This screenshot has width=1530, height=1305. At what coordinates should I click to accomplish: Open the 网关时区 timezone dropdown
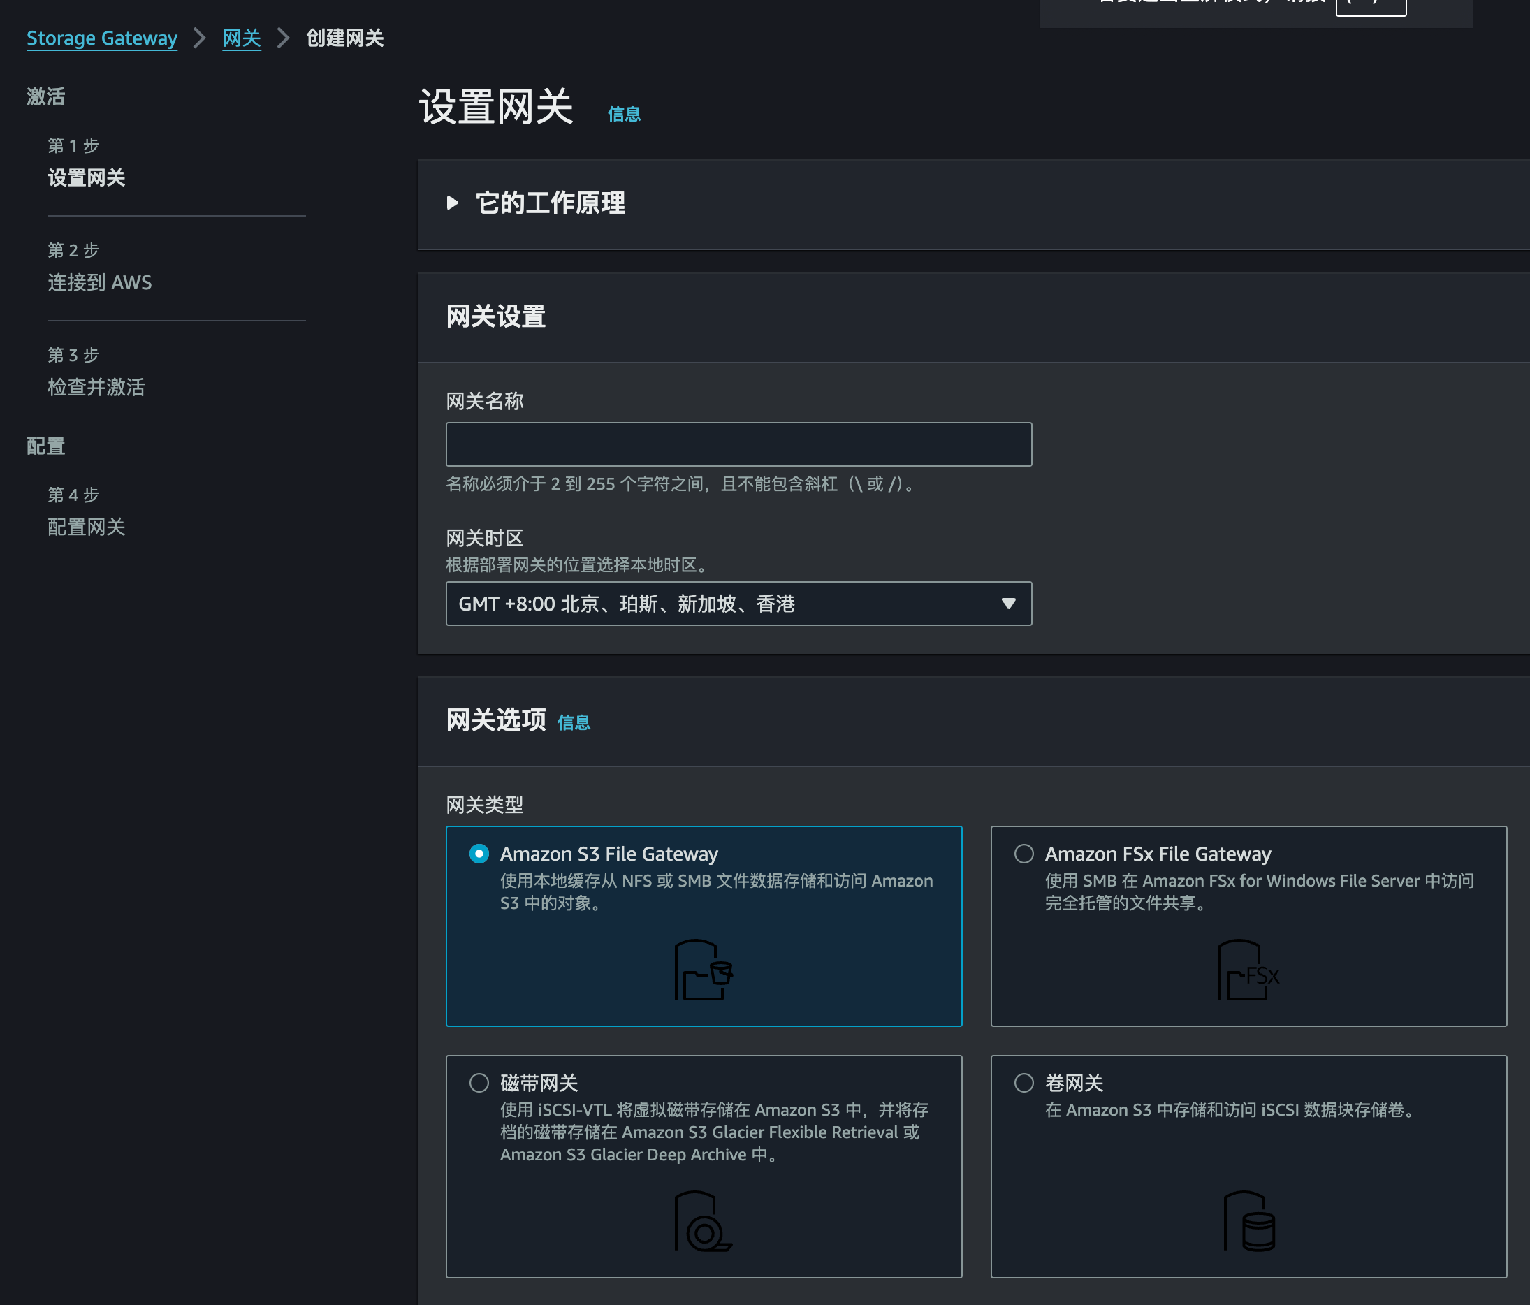coord(738,604)
